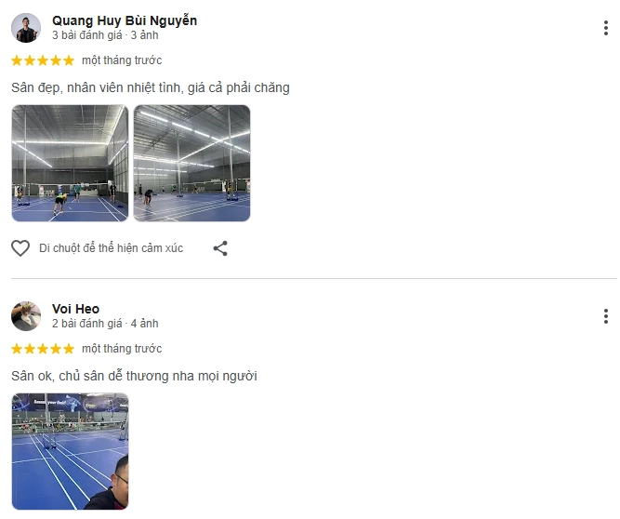Click the five-star rating on Quang Huy's review
This screenshot has width=620, height=519.
43,60
